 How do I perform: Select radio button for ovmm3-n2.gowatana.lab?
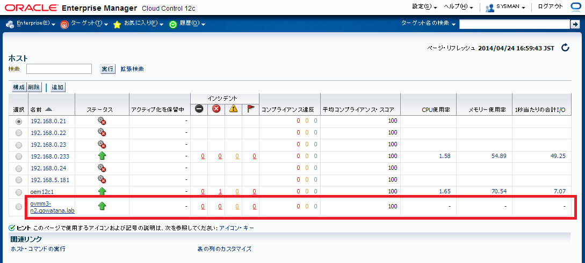19,207
